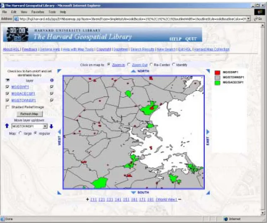Open the Favorites menu
This screenshot has height=223, width=268.
coord(38,12)
